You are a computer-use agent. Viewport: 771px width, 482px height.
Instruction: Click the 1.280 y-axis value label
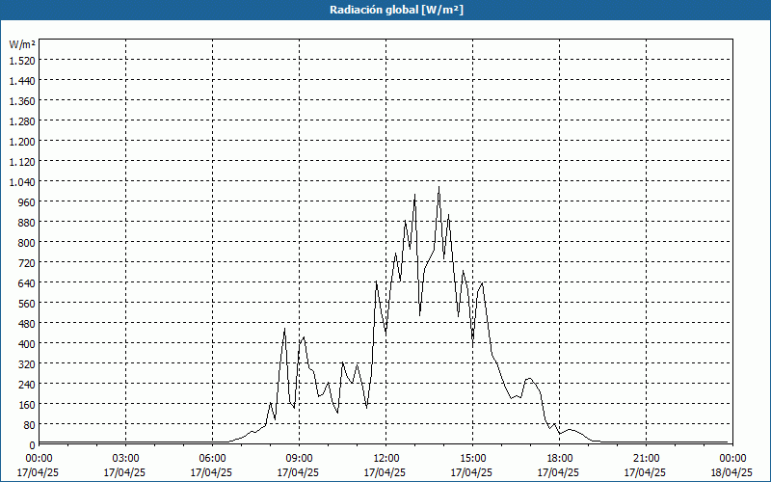[22, 121]
